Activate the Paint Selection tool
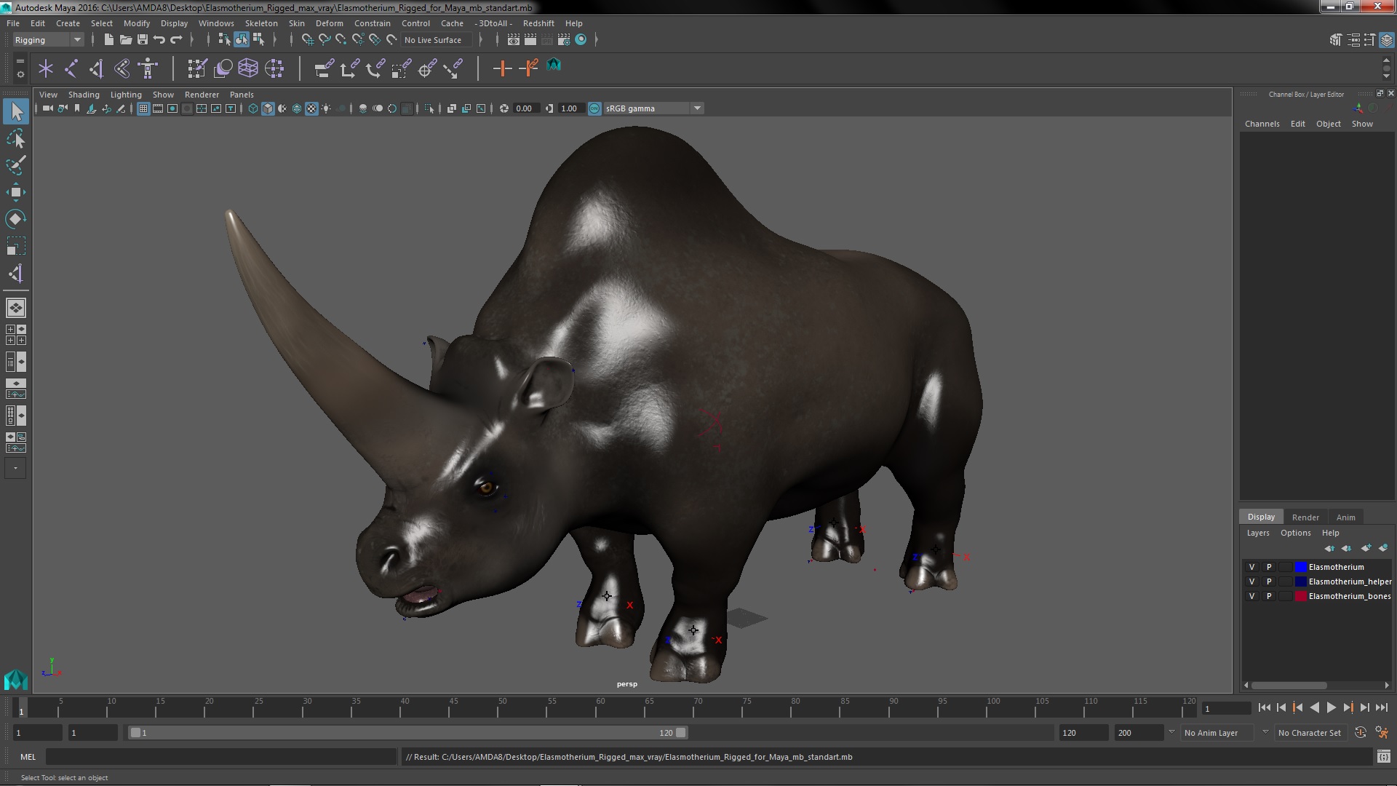This screenshot has height=786, width=1397. [x=15, y=165]
